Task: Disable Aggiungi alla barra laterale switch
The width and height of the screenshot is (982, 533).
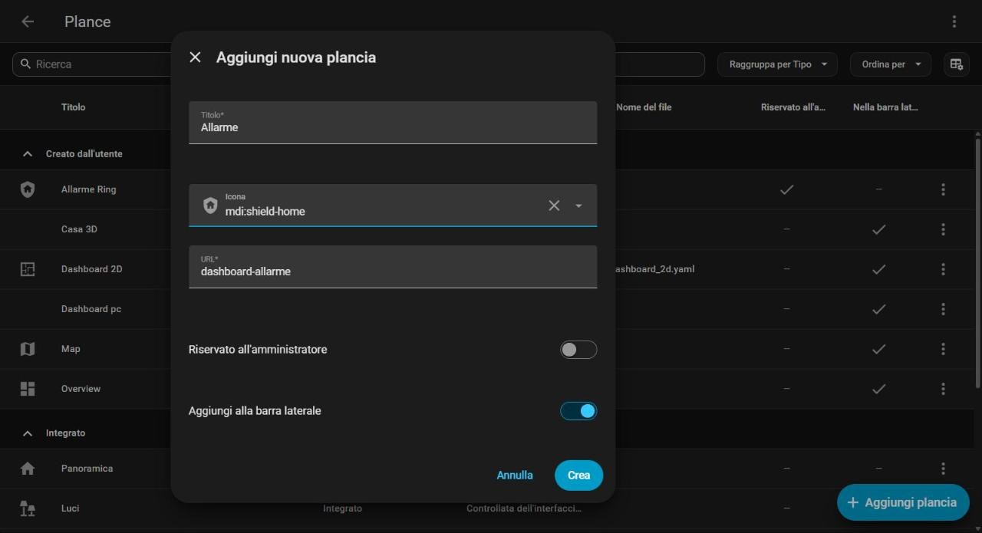Action: pos(578,411)
